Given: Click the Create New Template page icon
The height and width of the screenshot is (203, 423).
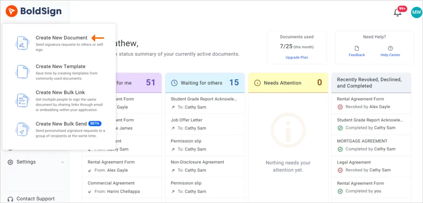Looking at the screenshot, I should coord(22,72).
